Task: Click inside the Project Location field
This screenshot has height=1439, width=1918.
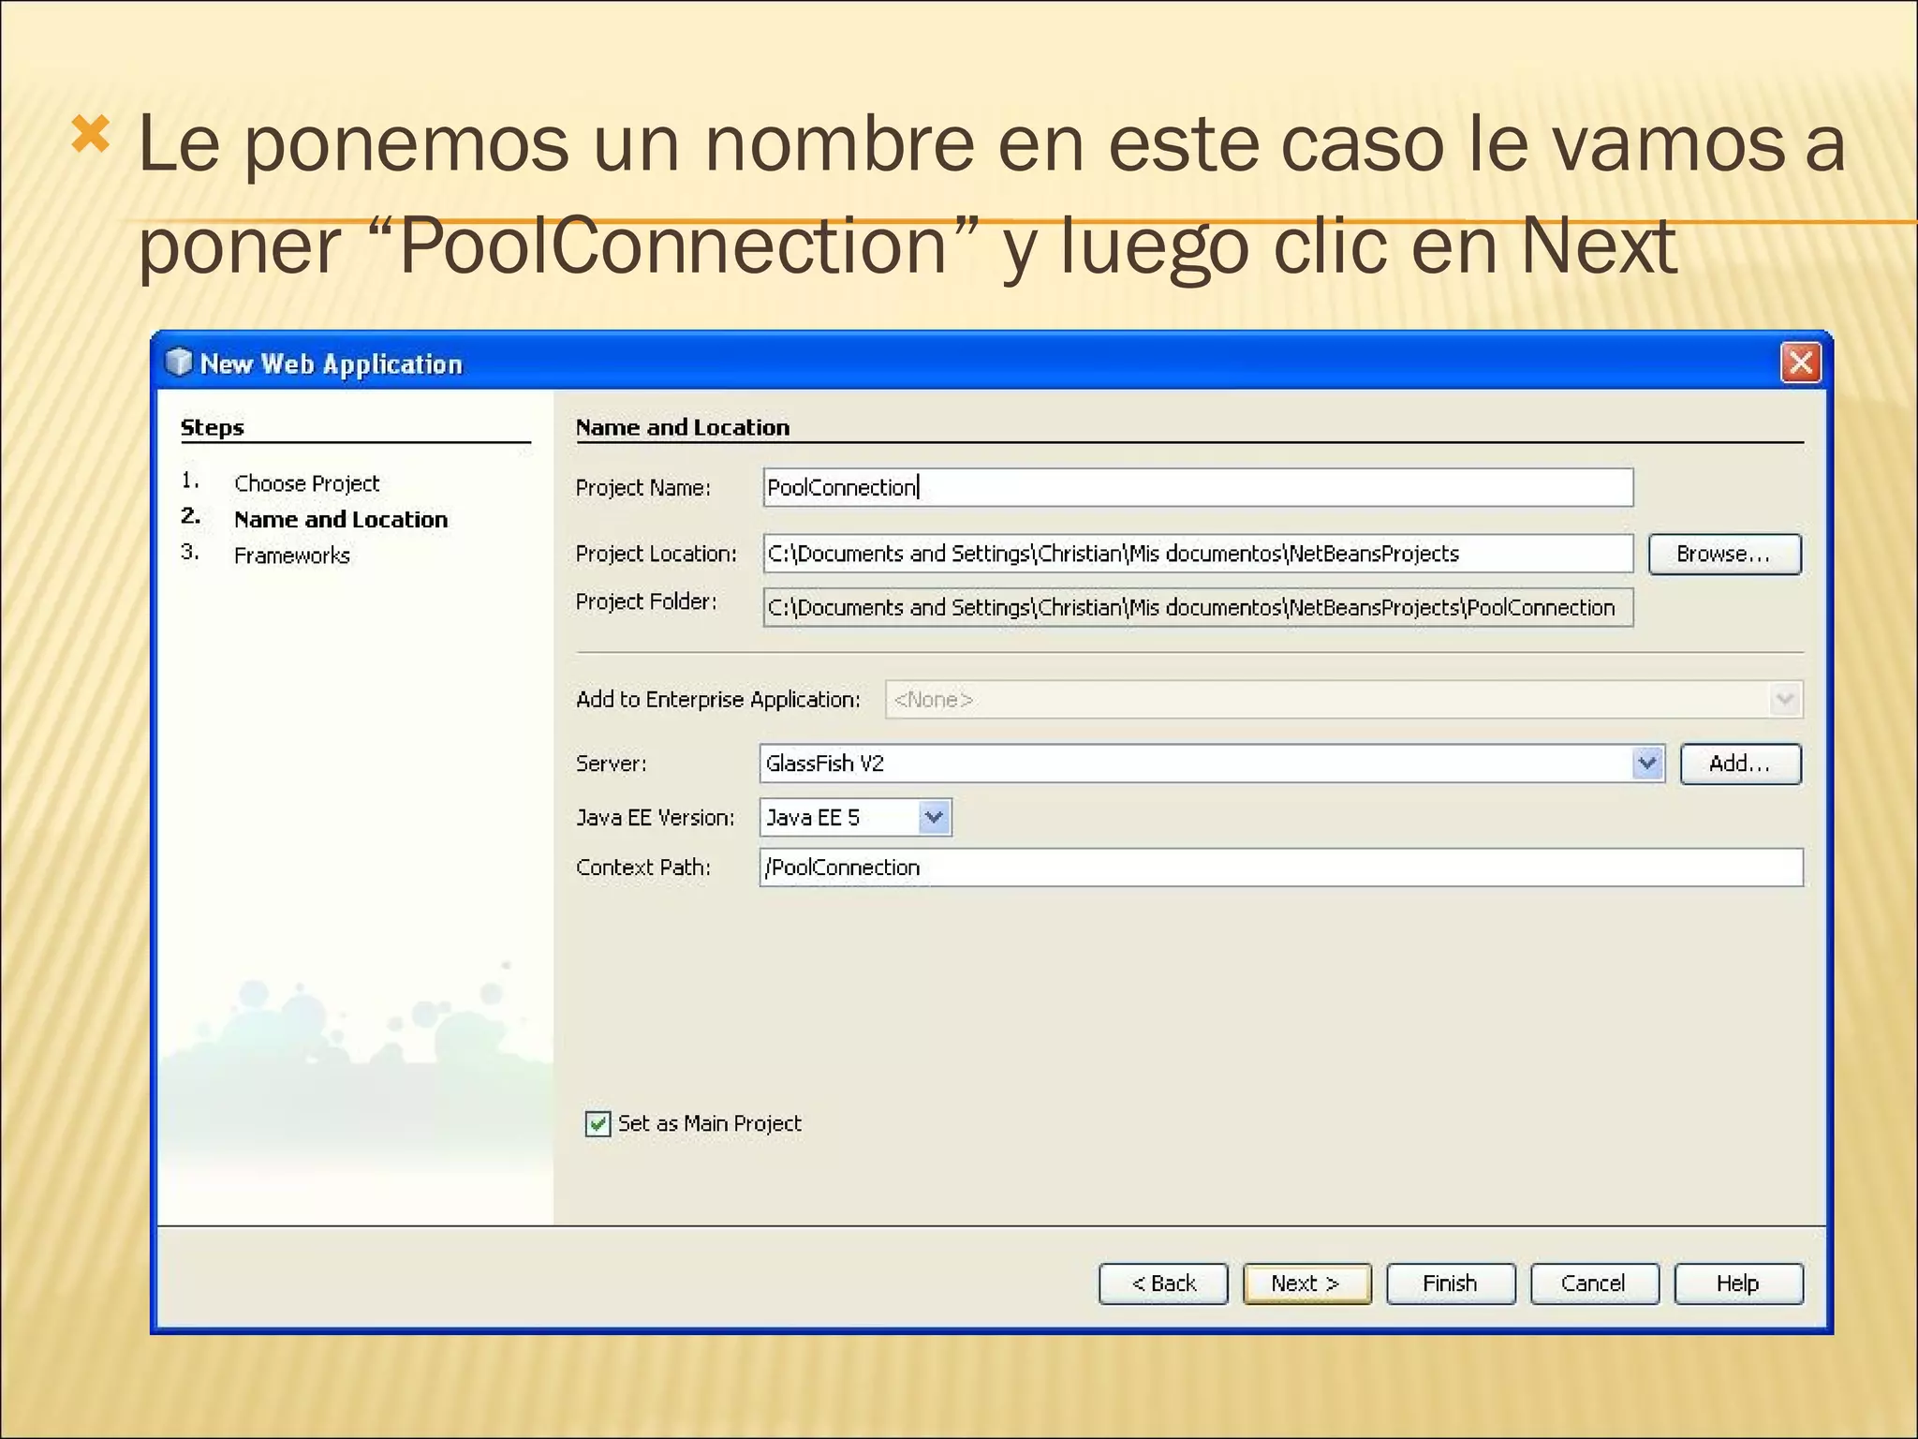Action: coord(1197,554)
